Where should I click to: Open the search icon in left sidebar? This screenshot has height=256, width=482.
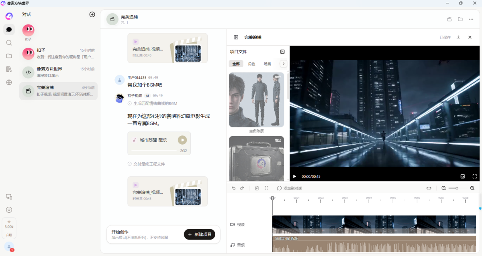(9, 42)
